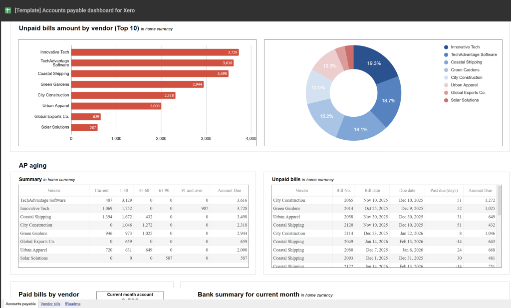Click the Paid bills by vendor heading
Image resolution: width=511 pixels, height=308 pixels.
(x=49, y=295)
